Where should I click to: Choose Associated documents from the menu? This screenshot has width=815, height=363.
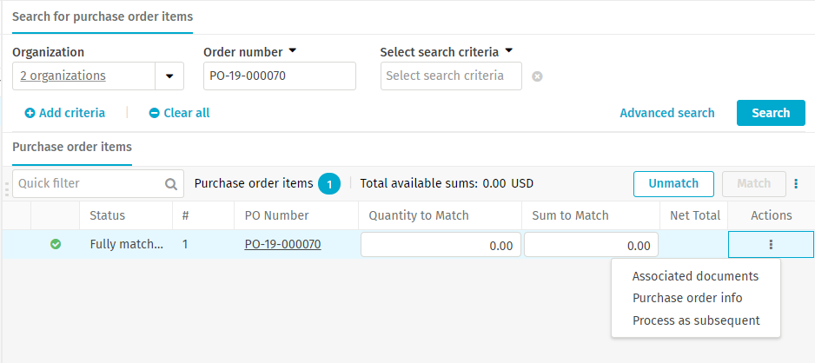695,276
